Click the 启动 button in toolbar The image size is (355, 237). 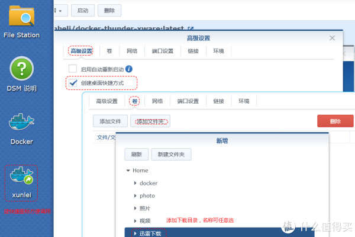tap(83, 11)
